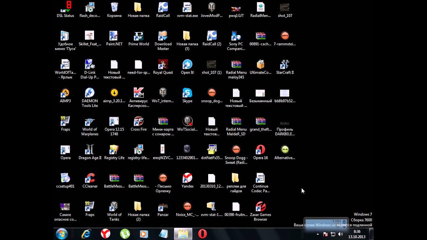Open the реплеи для гайдов folder
This screenshot has width=427, height=240.
click(x=236, y=183)
